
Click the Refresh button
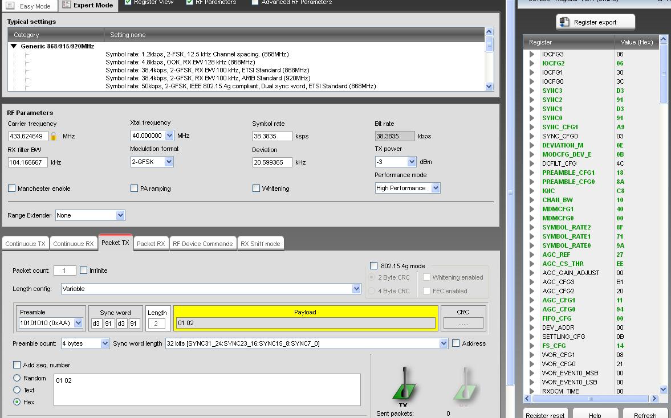(645, 415)
